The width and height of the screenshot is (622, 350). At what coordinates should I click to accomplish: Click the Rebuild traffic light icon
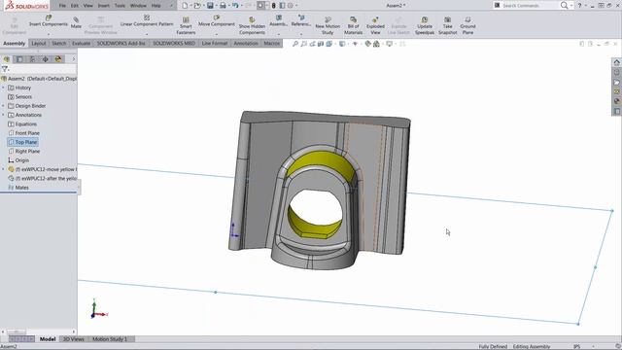pyautogui.click(x=273, y=6)
